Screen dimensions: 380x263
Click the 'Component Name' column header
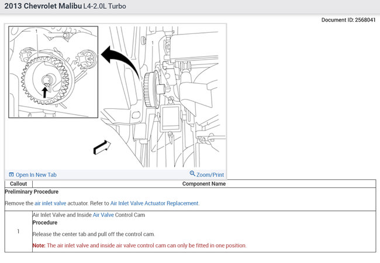click(204, 184)
